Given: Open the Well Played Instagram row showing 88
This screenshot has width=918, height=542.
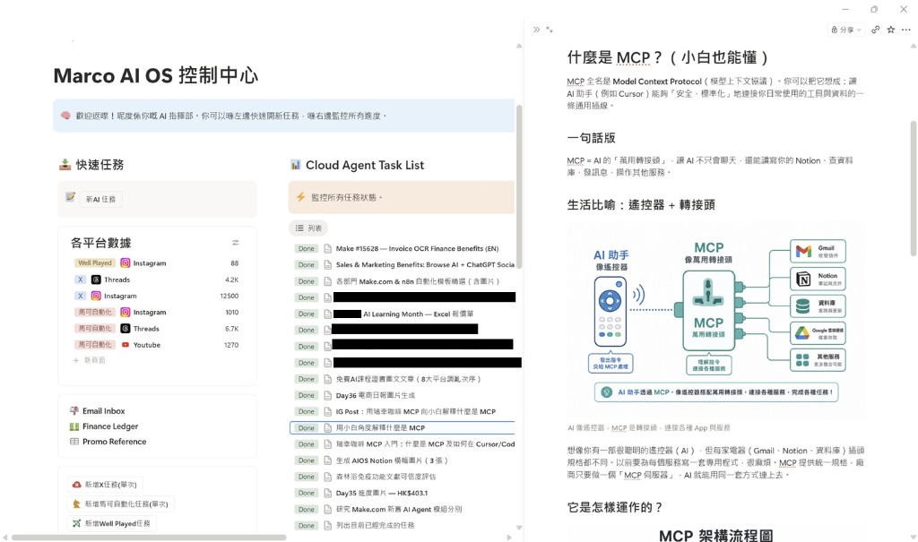Looking at the screenshot, I should click(156, 263).
